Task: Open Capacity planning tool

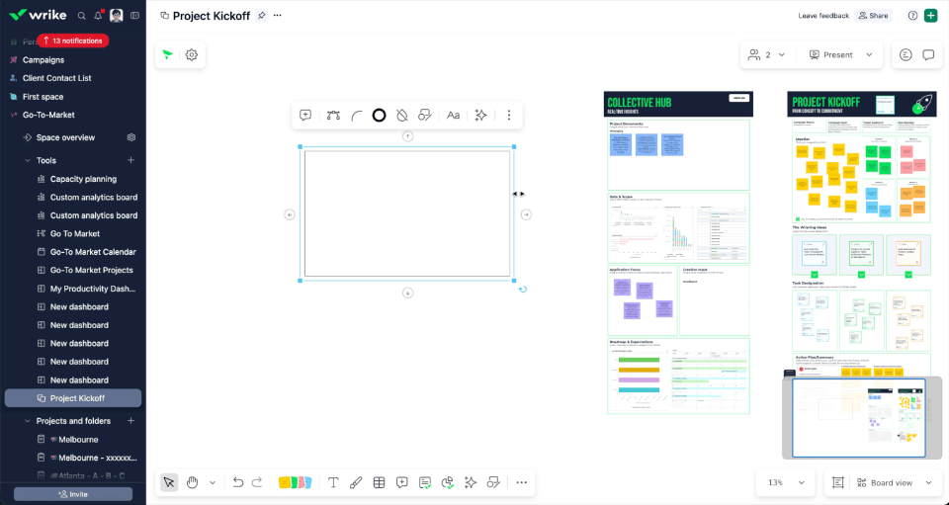Action: (x=83, y=179)
